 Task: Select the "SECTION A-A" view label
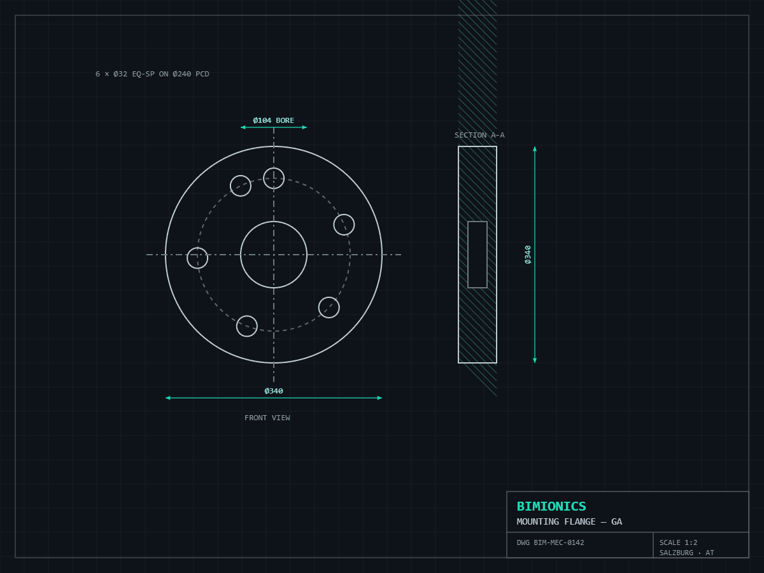pyautogui.click(x=479, y=135)
